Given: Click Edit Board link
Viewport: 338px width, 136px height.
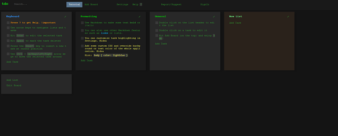Looking at the screenshot, I should [x=14, y=85].
